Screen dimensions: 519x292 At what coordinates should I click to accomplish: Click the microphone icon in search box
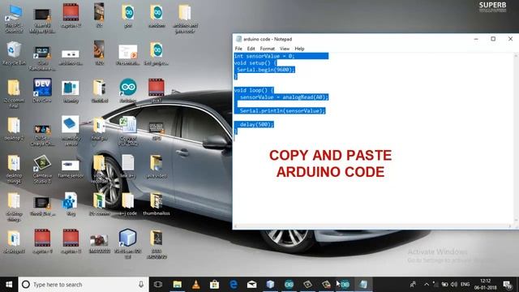[141, 285]
